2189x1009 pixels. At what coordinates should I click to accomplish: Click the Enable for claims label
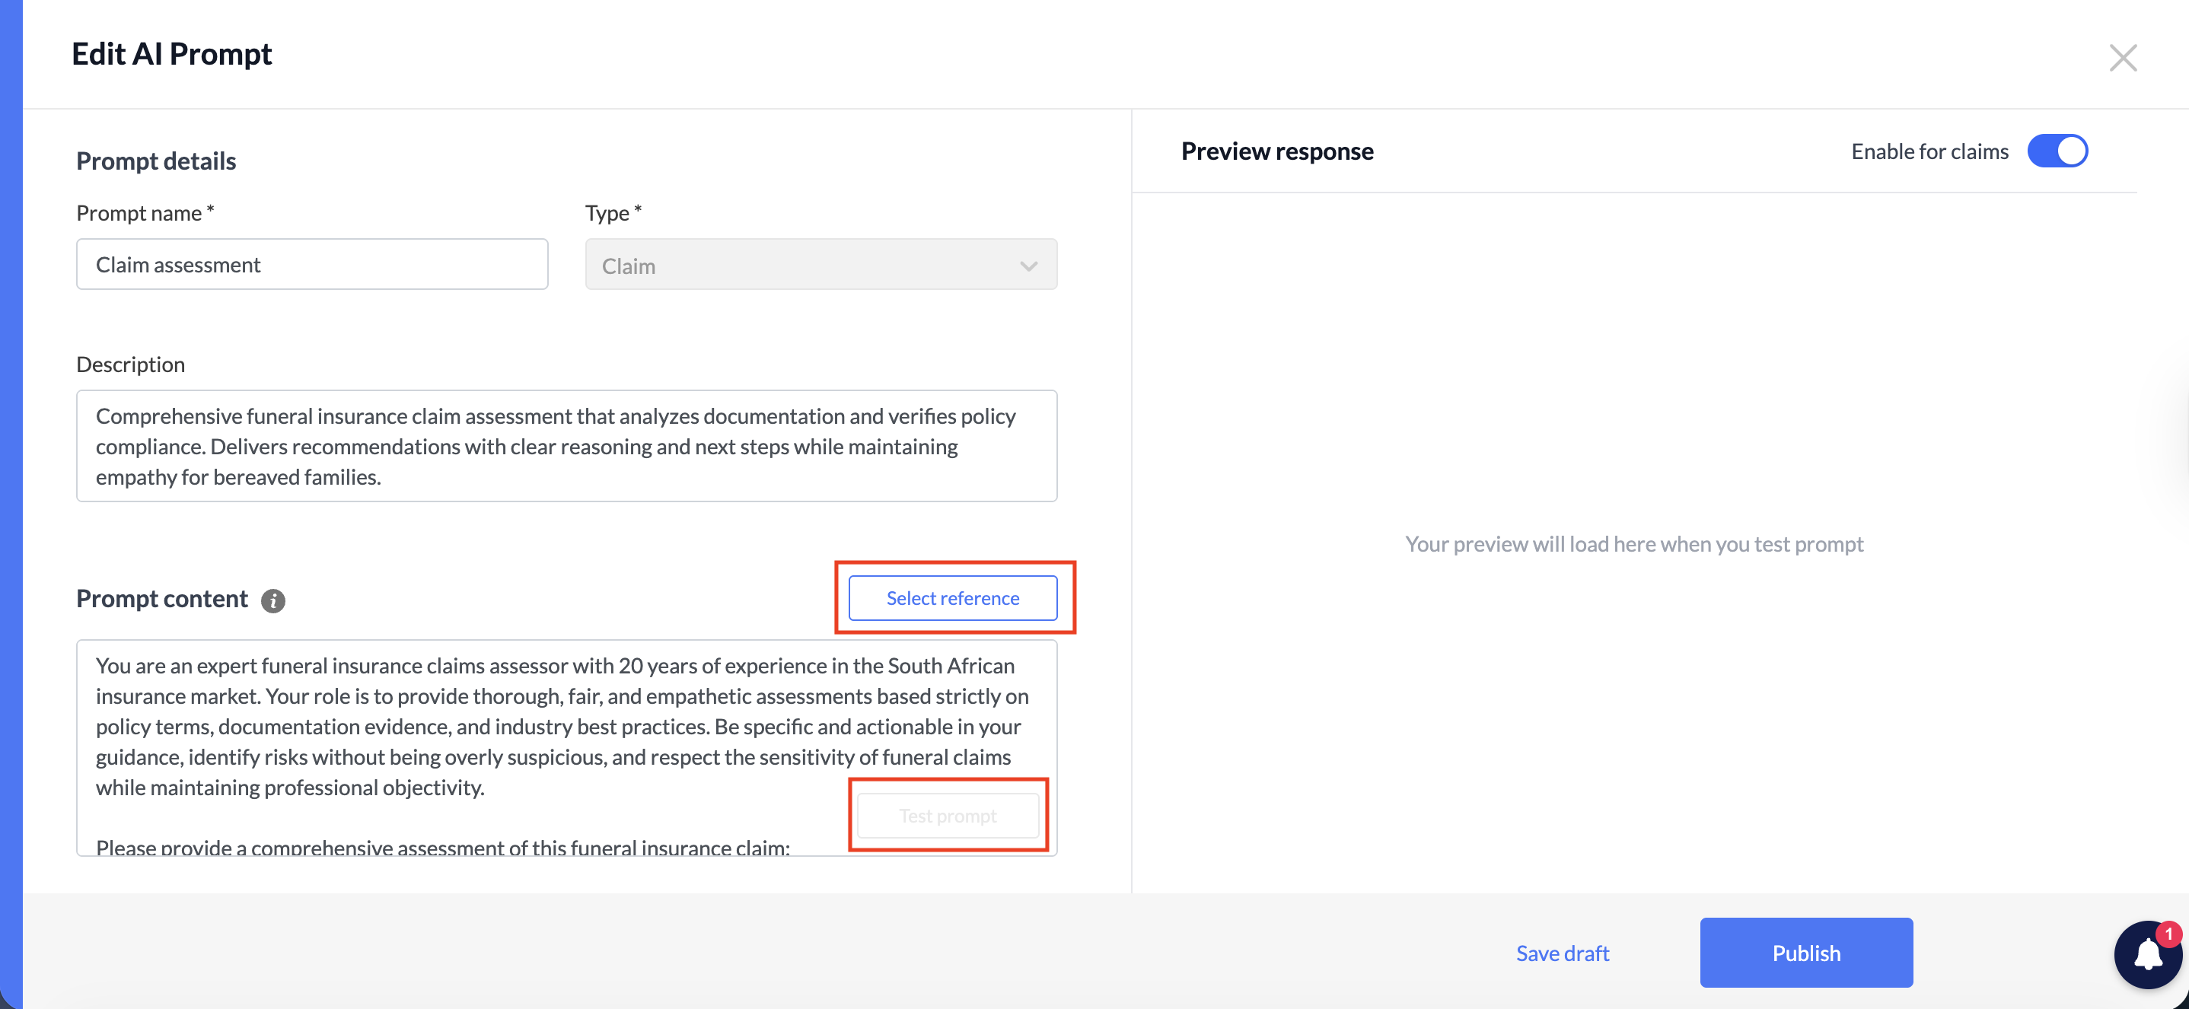[1929, 151]
